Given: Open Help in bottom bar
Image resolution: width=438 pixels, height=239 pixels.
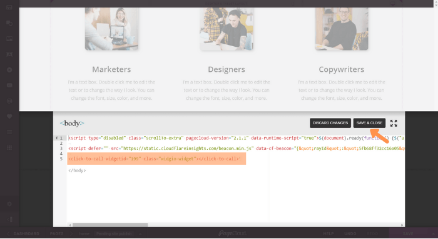Looking at the screenshot, I should (328, 233).
